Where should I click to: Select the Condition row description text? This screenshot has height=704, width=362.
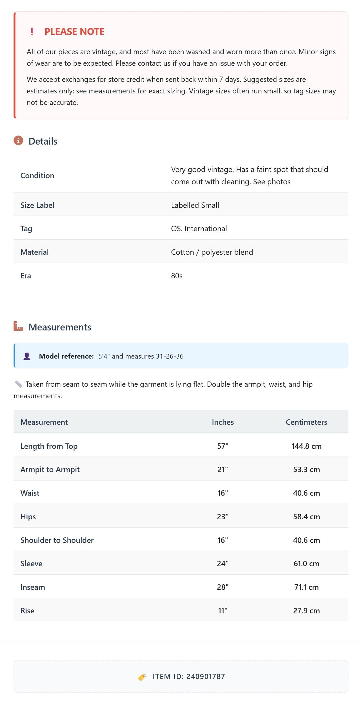click(250, 175)
